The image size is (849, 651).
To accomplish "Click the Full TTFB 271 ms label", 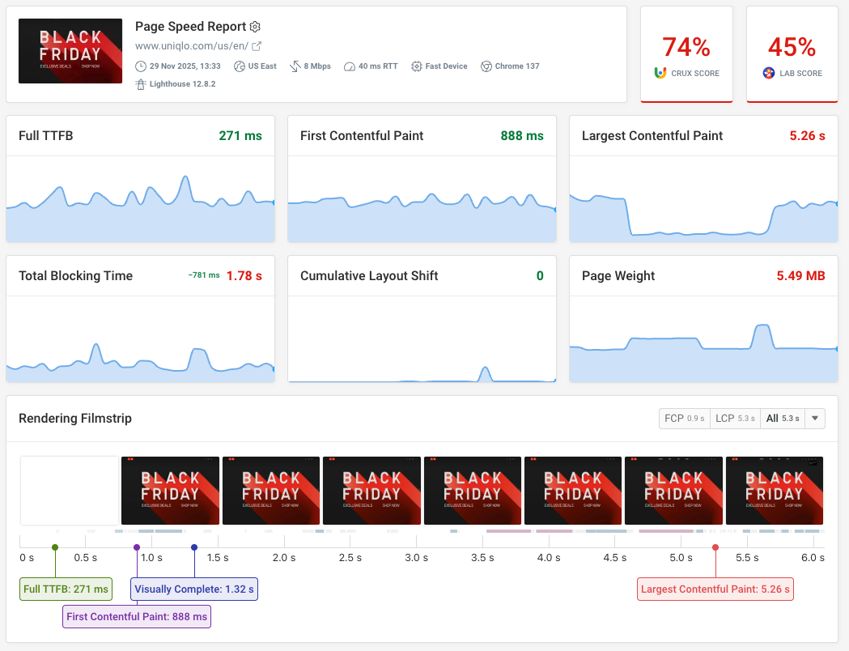I will pyautogui.click(x=66, y=589).
